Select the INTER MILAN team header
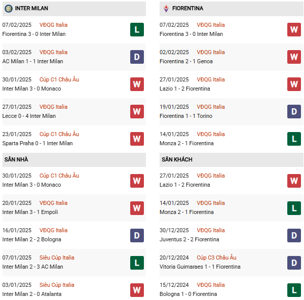The width and height of the screenshot is (304, 300). tap(74, 9)
